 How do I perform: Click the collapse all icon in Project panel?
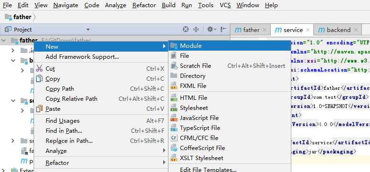coord(196,29)
